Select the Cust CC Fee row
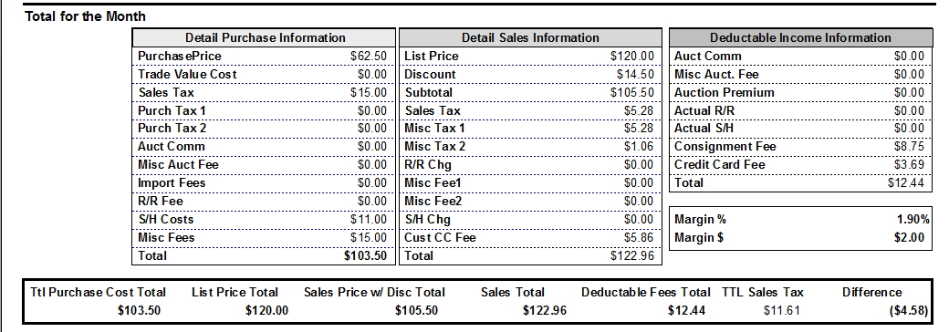This screenshot has height=332, width=949. point(530,238)
